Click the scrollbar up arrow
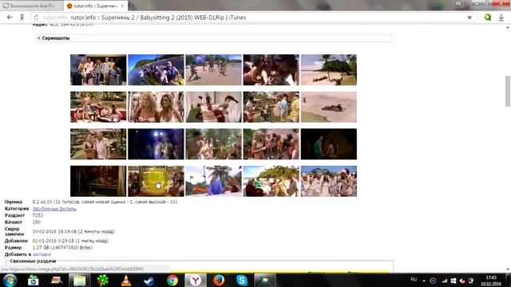Image resolution: width=511 pixels, height=287 pixels. 508,28
